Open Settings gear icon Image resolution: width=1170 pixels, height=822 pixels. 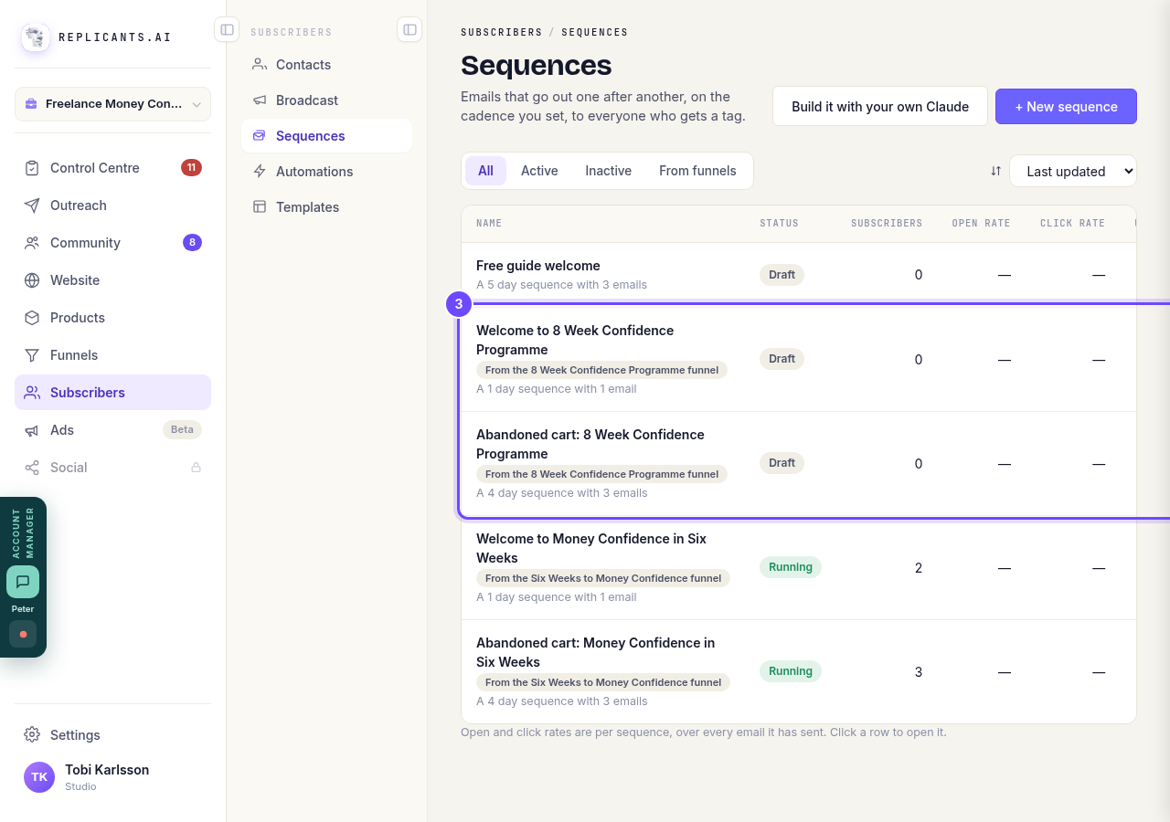(x=32, y=734)
